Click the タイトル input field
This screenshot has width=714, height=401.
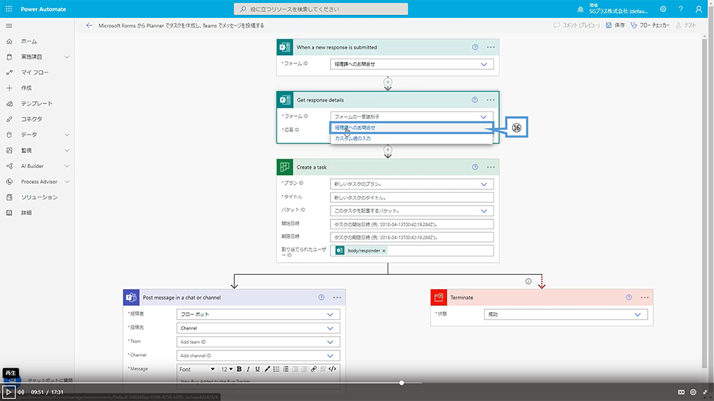coord(412,197)
